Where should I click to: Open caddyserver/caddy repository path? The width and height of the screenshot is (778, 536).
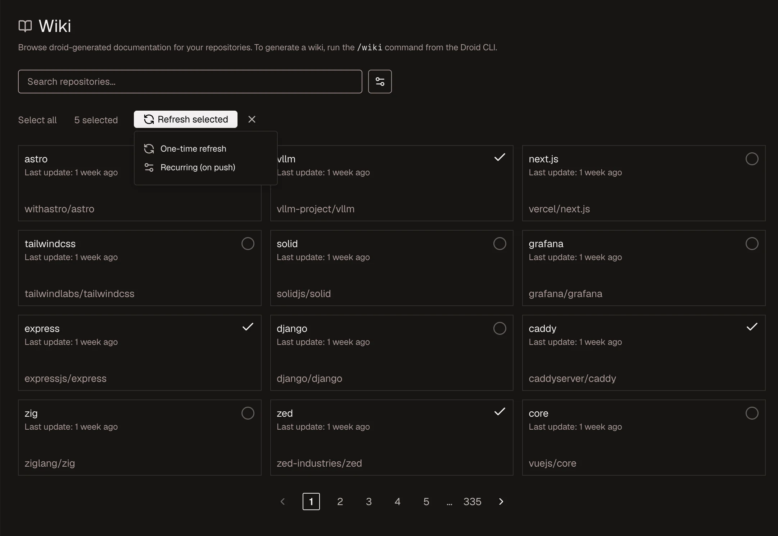pyautogui.click(x=572, y=379)
